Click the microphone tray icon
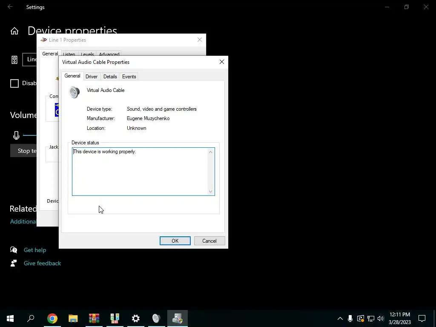 coord(350,318)
